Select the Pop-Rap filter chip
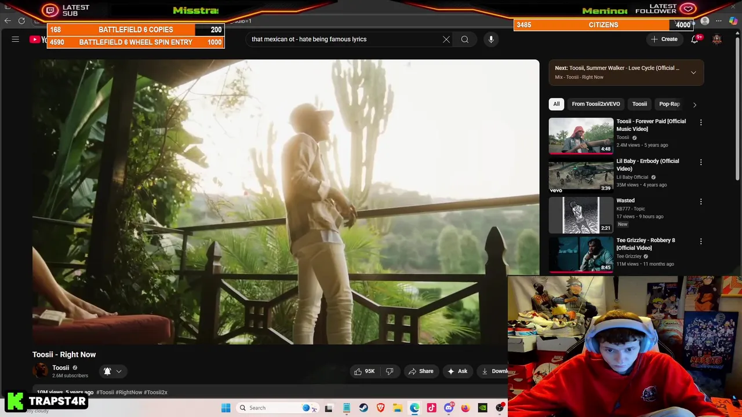Screen dimensions: 742x417 tap(669, 104)
